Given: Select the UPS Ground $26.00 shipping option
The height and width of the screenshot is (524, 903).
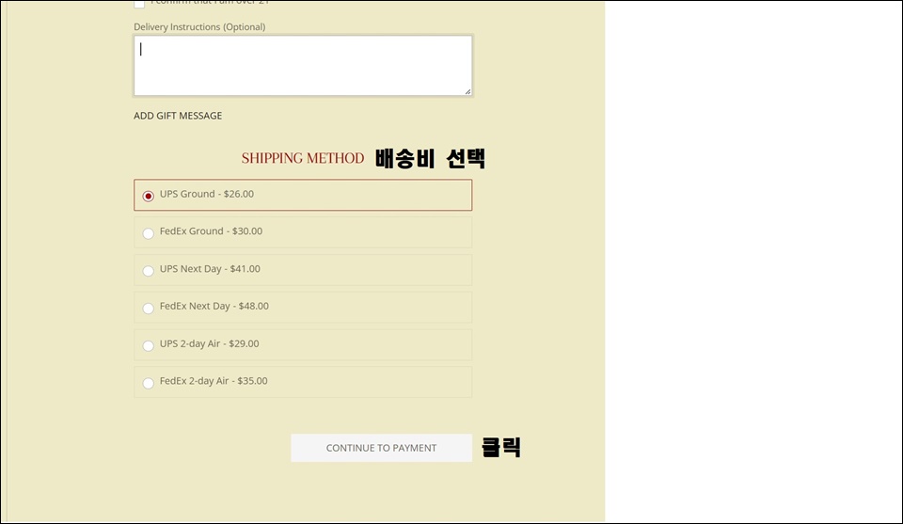Looking at the screenshot, I should 303,195.
